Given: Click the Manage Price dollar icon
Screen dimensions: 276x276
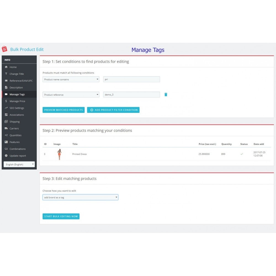Looking at the screenshot, I should click(6, 101).
